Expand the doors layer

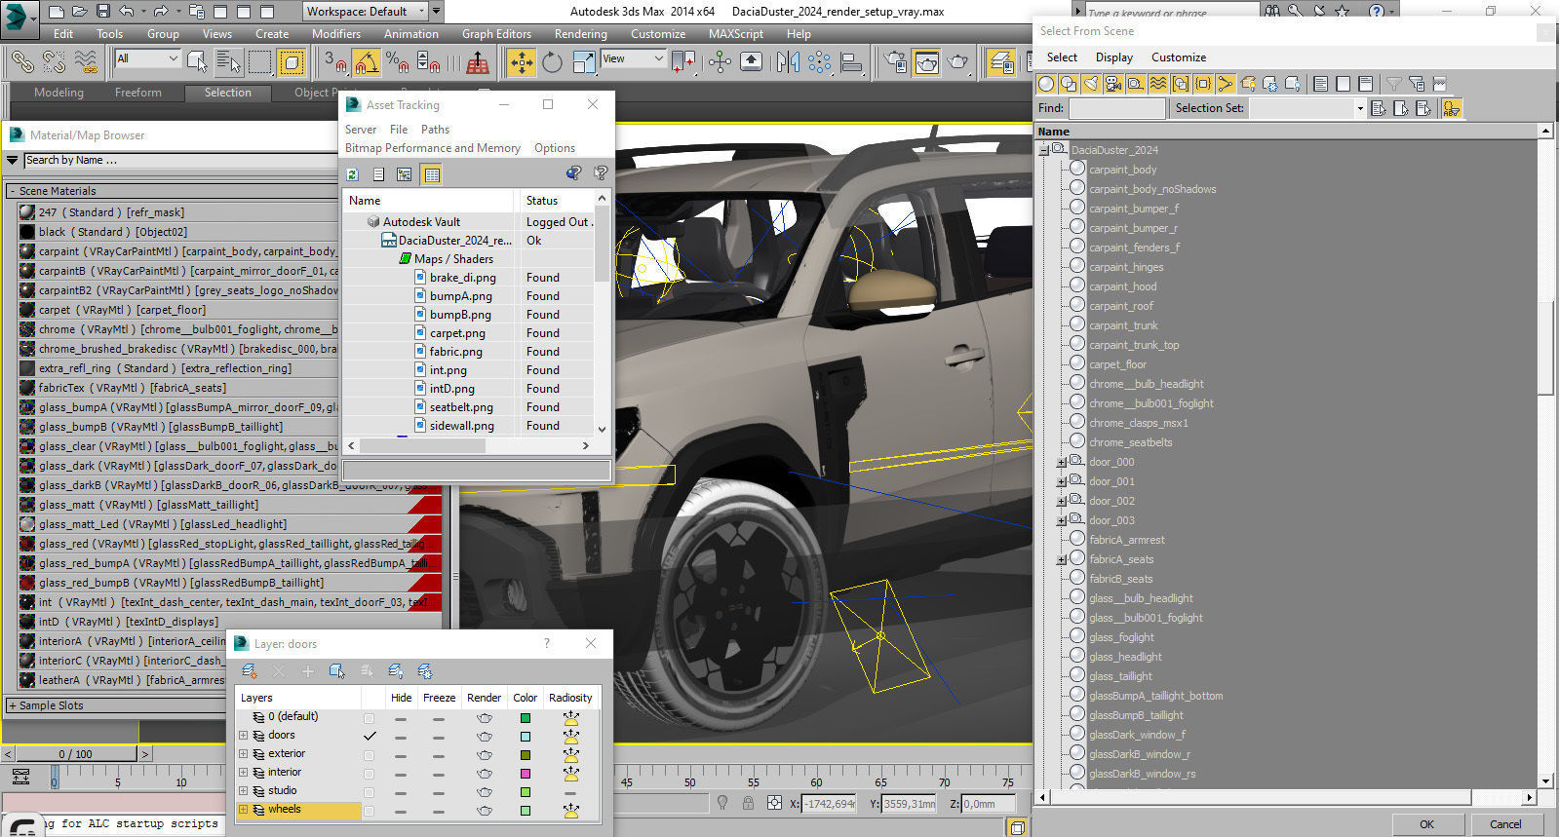(x=244, y=736)
